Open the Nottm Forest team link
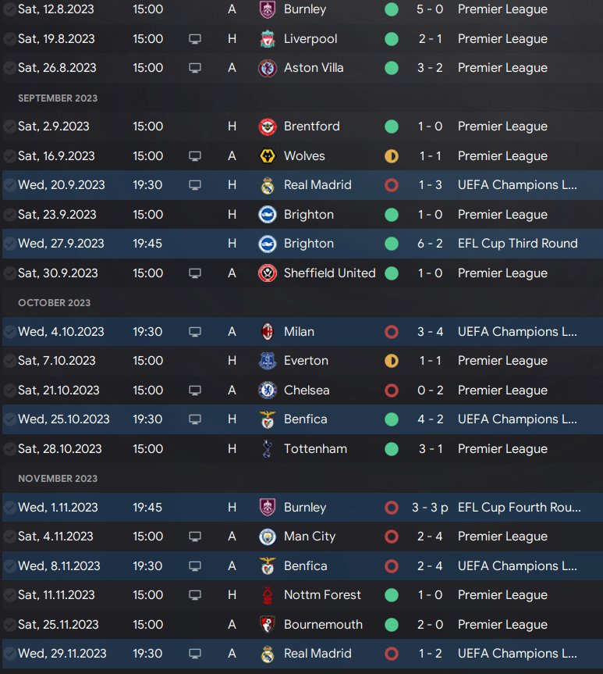This screenshot has width=603, height=674. click(x=322, y=595)
